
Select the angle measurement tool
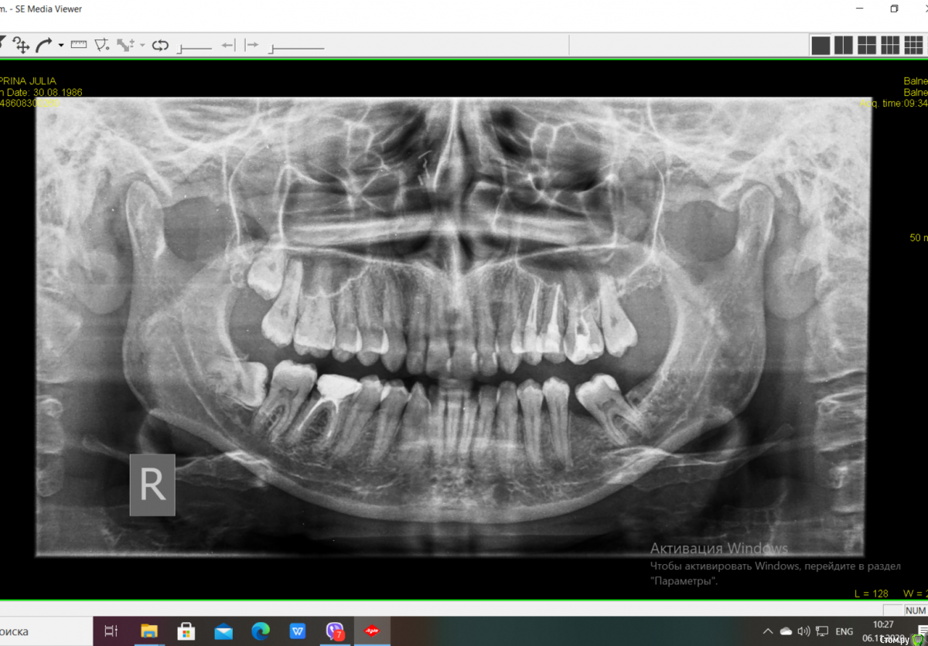click(101, 46)
